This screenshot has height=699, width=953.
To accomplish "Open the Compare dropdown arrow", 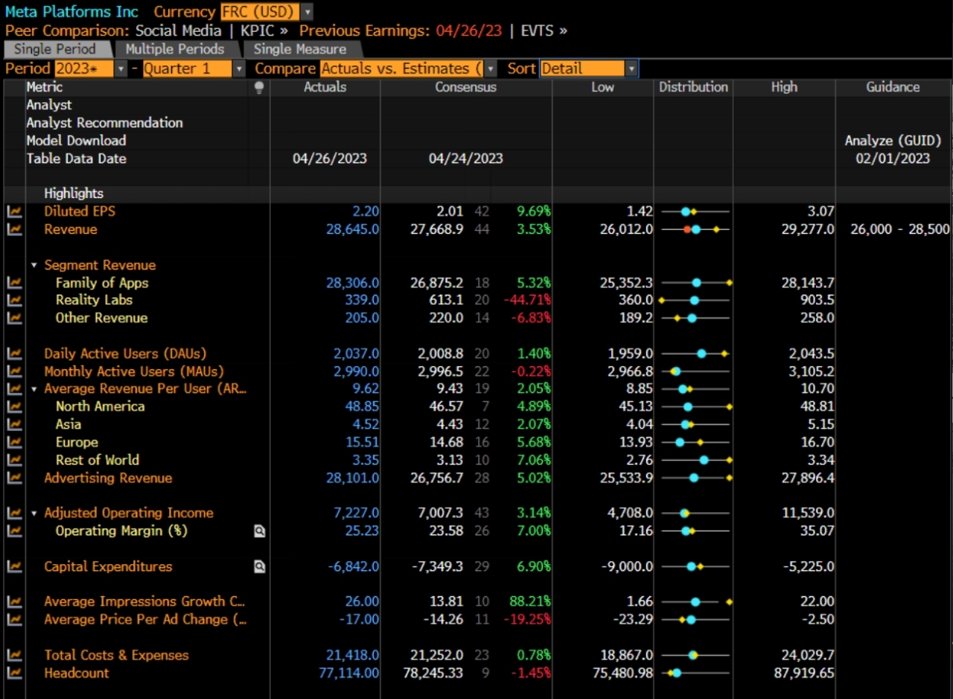I will (x=491, y=68).
